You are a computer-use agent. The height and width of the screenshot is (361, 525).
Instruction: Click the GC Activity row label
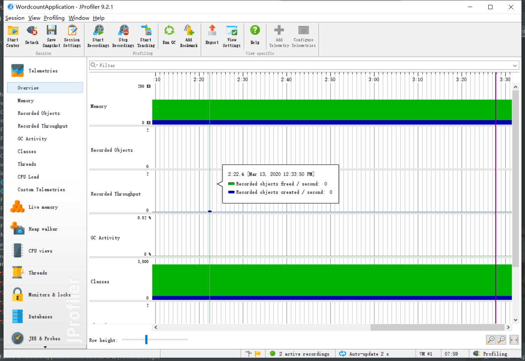105,238
